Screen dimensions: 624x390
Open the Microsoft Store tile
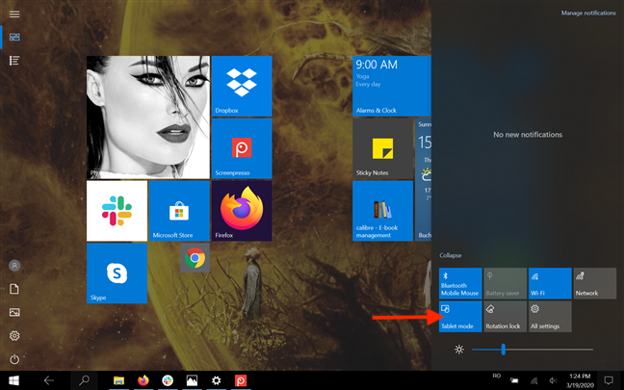tap(179, 211)
